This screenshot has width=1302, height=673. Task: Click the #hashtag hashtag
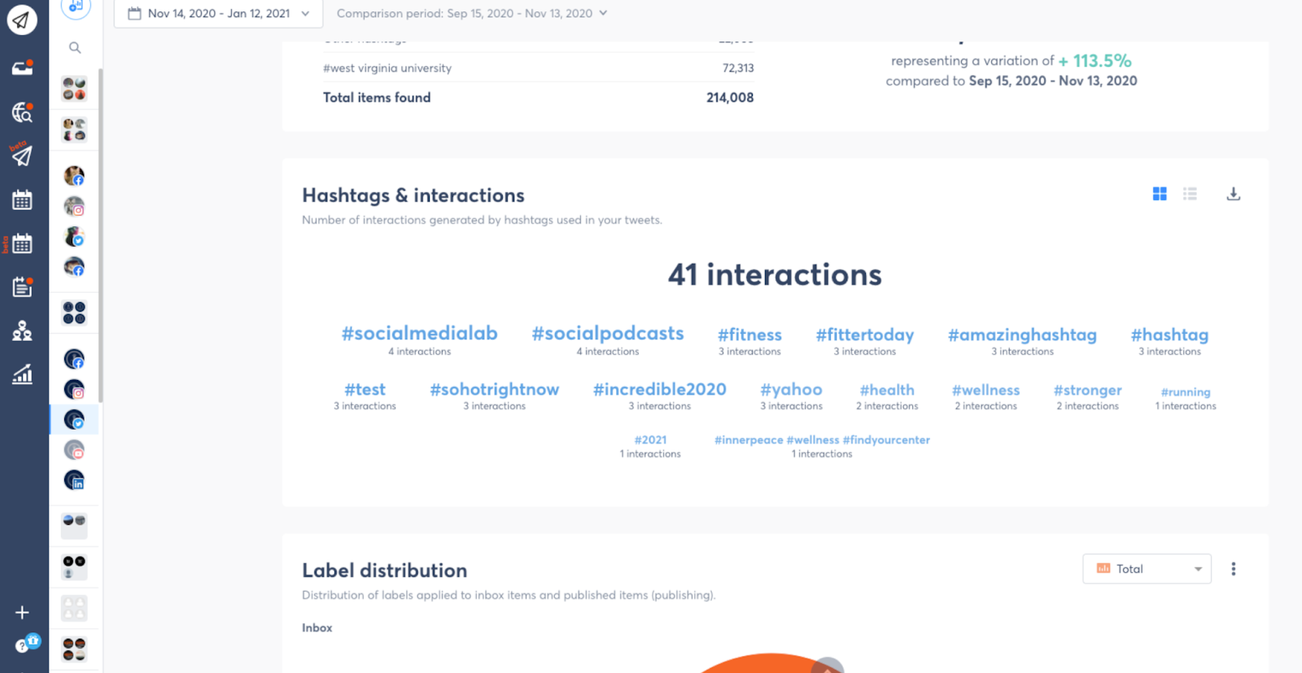pyautogui.click(x=1169, y=334)
